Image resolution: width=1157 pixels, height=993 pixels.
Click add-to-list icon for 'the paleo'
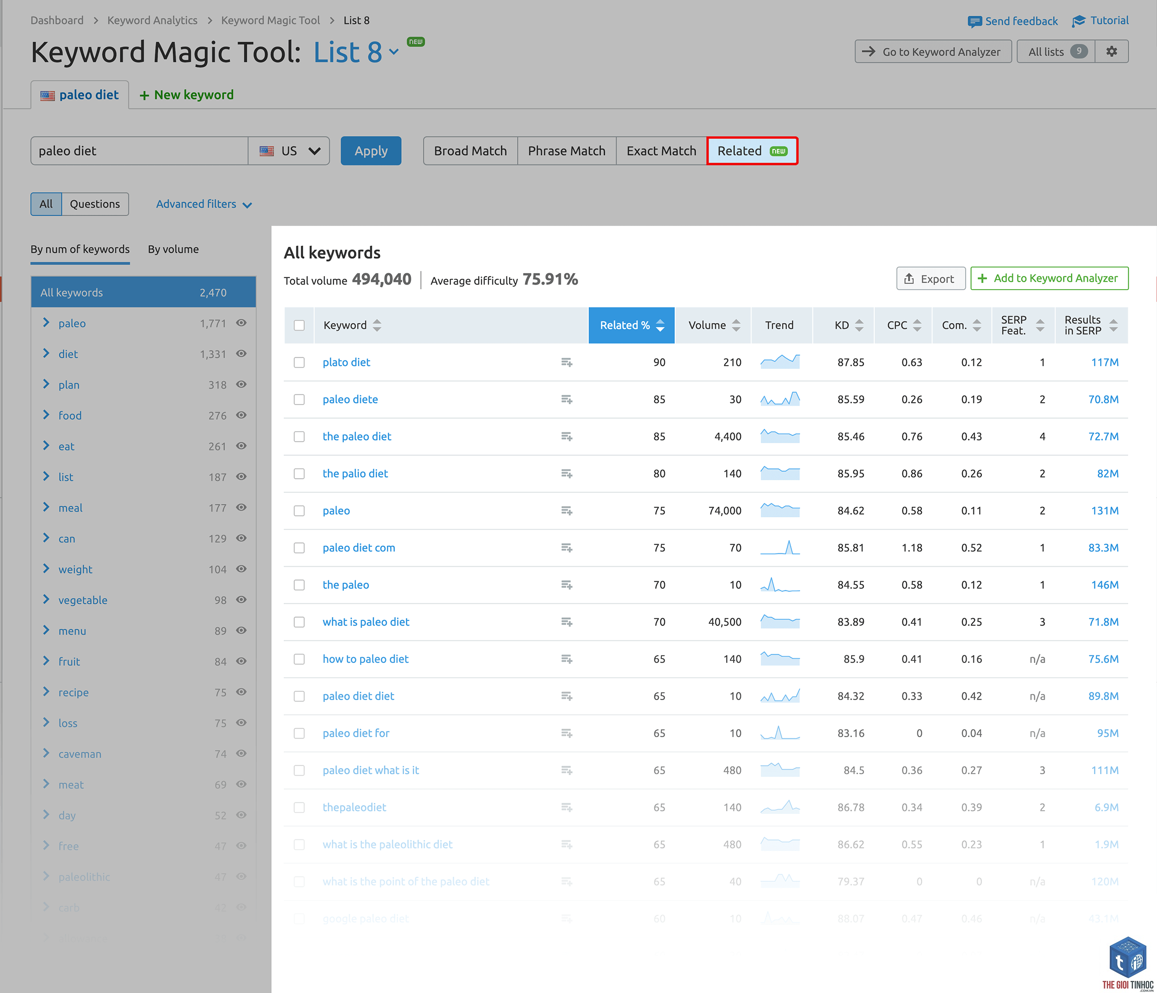[566, 585]
